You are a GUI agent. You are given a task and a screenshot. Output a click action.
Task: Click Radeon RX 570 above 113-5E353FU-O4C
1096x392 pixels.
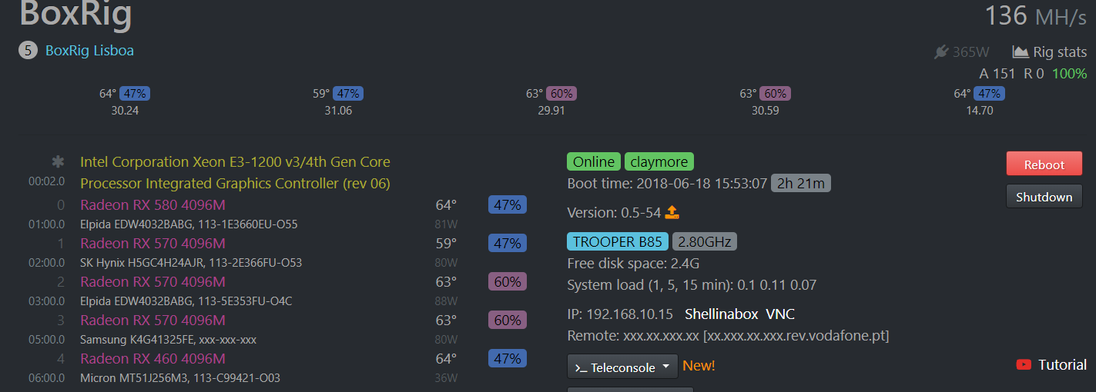(153, 282)
